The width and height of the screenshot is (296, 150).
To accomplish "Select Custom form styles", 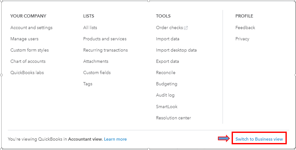I will tap(29, 50).
